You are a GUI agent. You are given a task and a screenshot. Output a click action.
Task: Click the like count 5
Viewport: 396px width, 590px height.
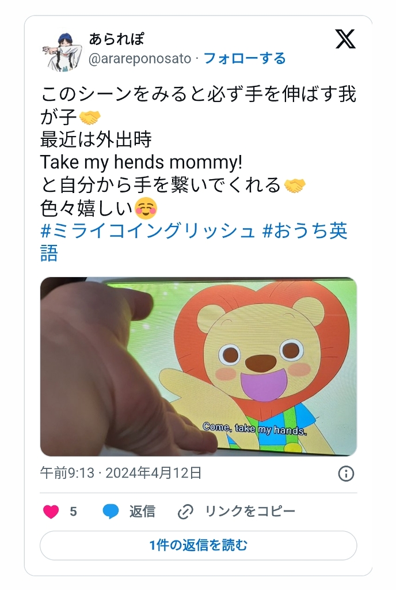(73, 512)
